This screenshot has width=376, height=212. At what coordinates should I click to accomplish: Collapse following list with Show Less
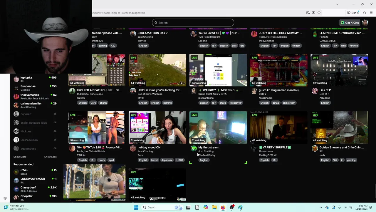(50, 157)
